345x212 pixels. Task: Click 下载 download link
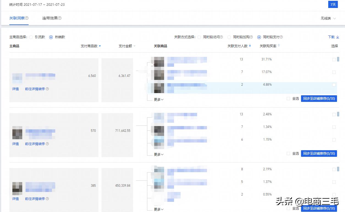tap(333, 37)
